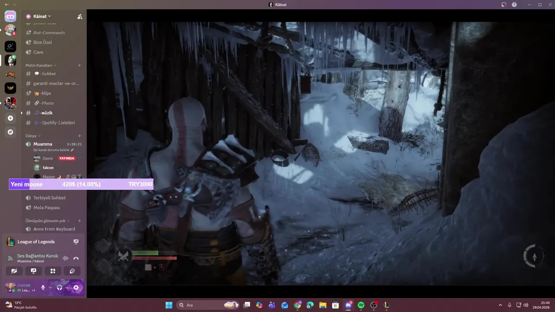
Task: Toggle microphone mute in user panel
Action: point(43,287)
